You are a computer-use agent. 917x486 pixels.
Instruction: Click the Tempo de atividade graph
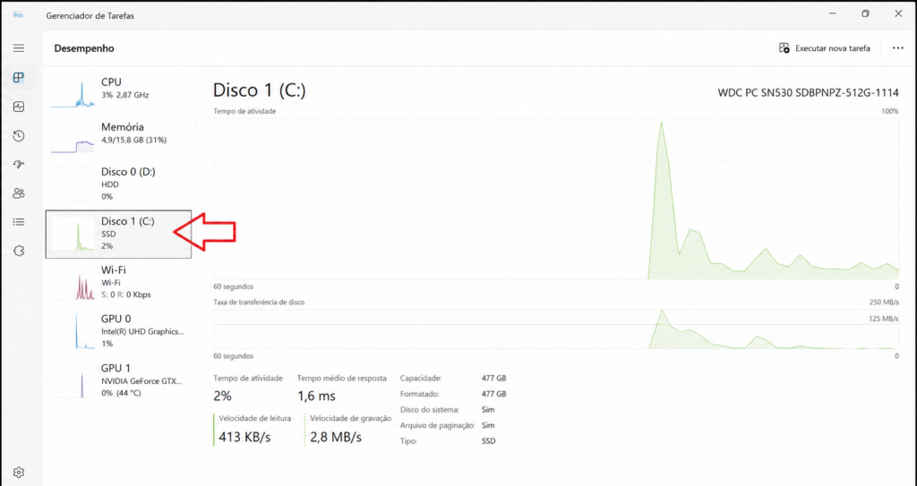(x=555, y=199)
